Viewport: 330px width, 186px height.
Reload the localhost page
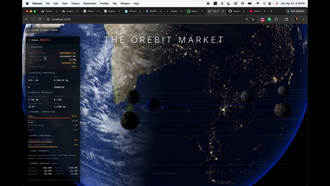click(40, 19)
